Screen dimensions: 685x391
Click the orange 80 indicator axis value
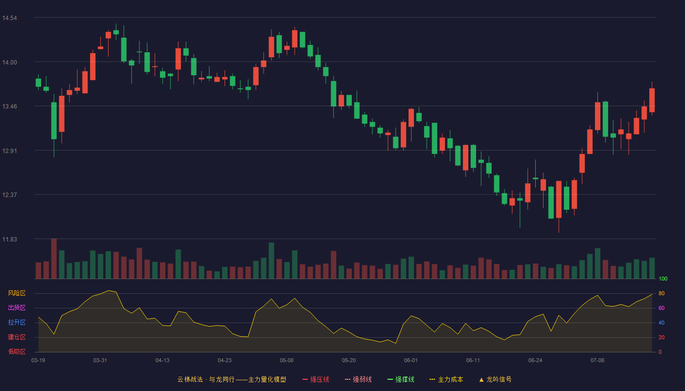[x=662, y=293]
